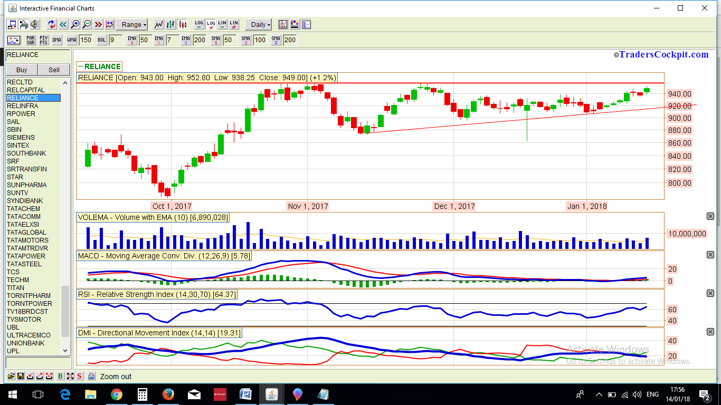721x405 pixels.
Task: Toggle the LIN ≠ scale button
Action: click(234, 24)
